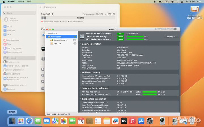The image size is (204, 127).
Task: Open System Settings gear in Dock
Action: 150,121
